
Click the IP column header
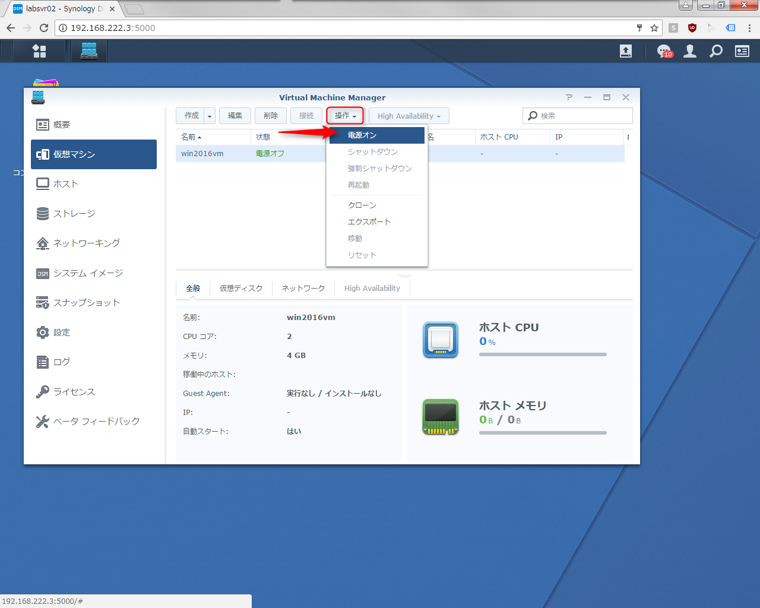pos(587,137)
